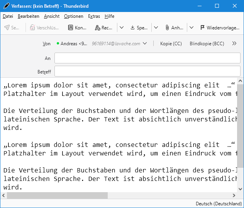The height and width of the screenshot is (208, 244).
Task: Open the Extras menu
Action: 94,16
